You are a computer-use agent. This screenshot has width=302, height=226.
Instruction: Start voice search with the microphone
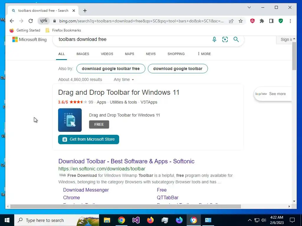pos(214,39)
